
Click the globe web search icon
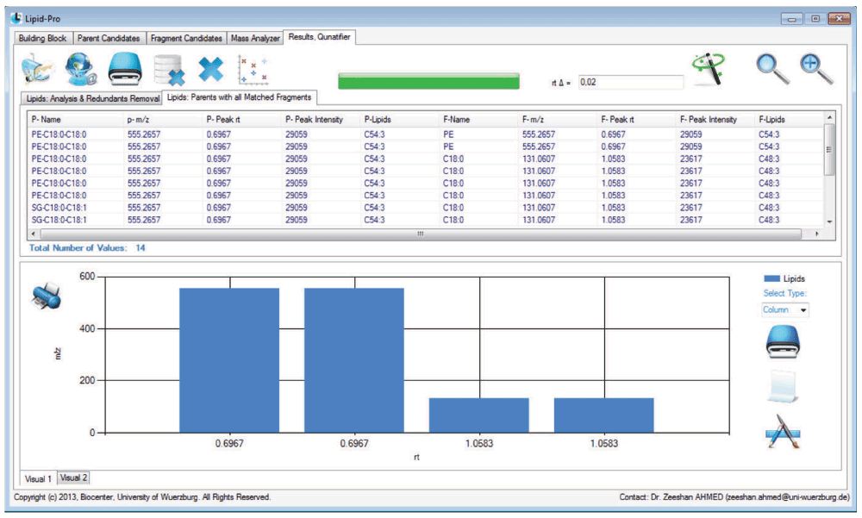click(x=80, y=69)
